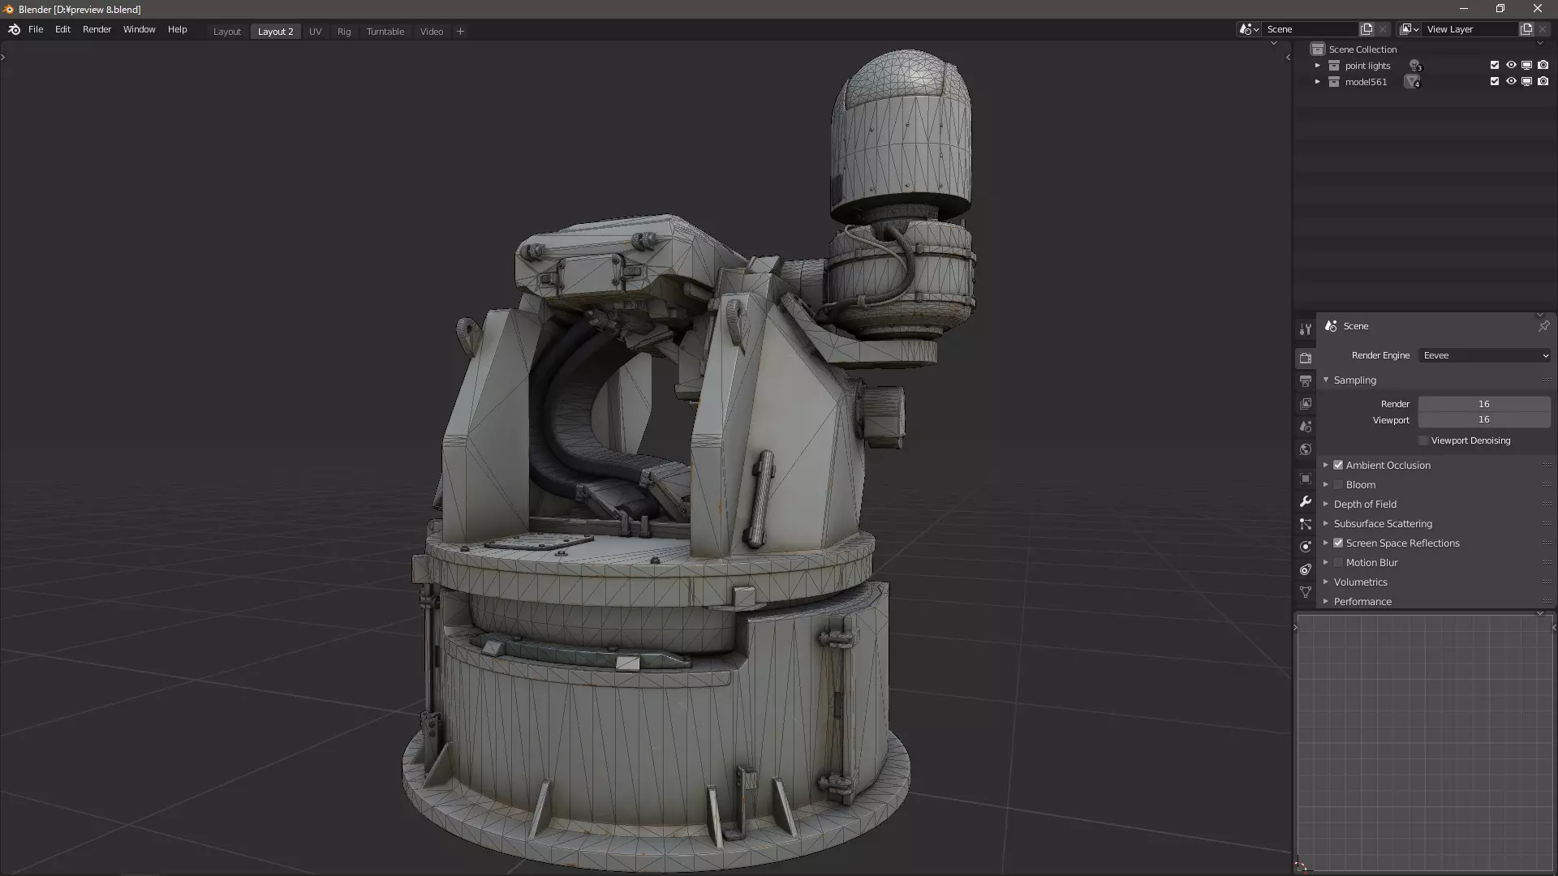The image size is (1558, 876).
Task: Open the view layer browse dropdown
Action: 1410,29
